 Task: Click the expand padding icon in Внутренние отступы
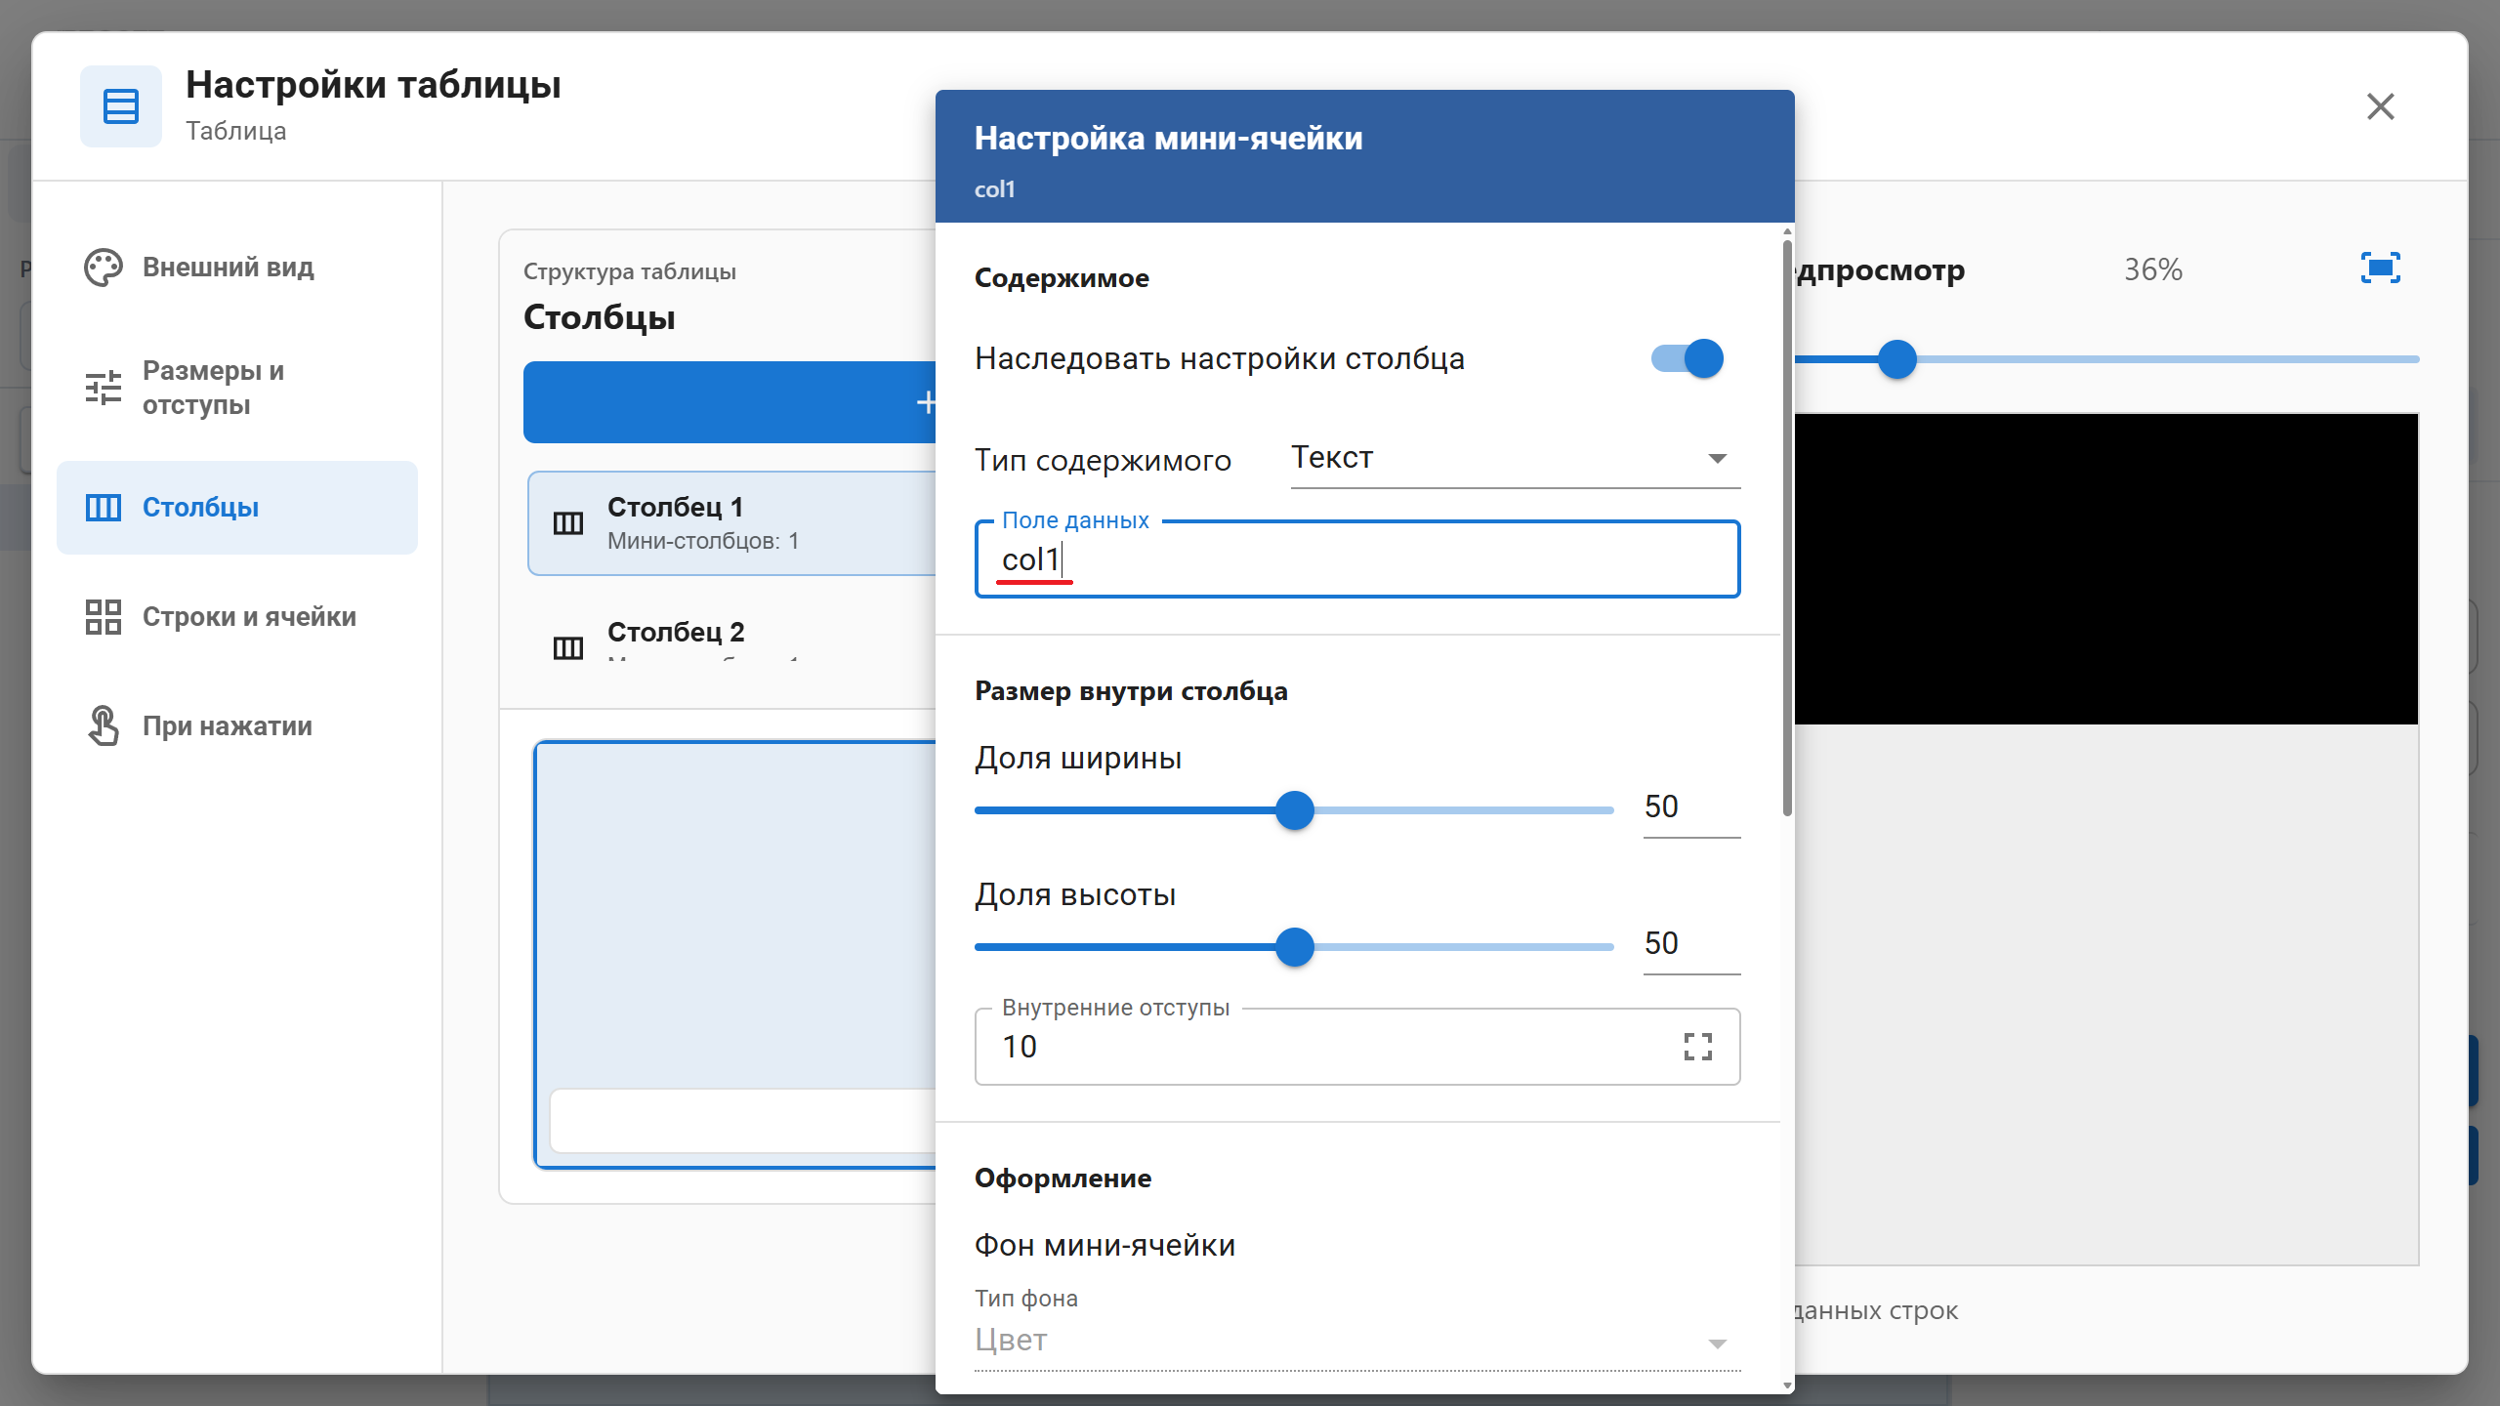point(1698,1047)
